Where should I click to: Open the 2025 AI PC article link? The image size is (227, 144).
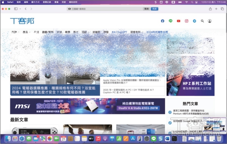128,91
